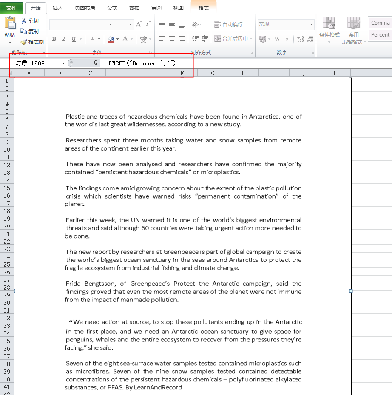The image size is (392, 395).
Task: Decrease font size with small A
Action: (148, 24)
